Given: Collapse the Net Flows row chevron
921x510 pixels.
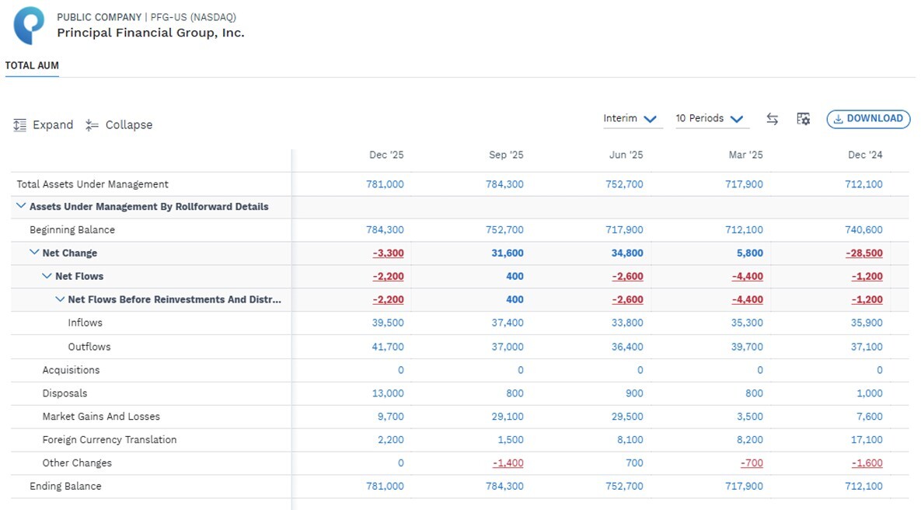Looking at the screenshot, I should point(47,276).
